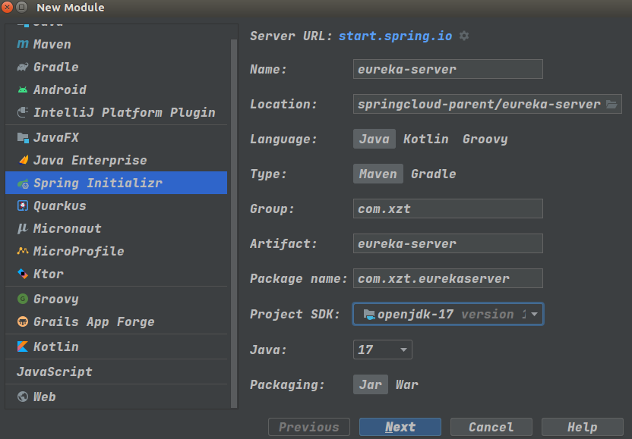Browse location via folder icon
This screenshot has width=632, height=439.
pos(612,105)
